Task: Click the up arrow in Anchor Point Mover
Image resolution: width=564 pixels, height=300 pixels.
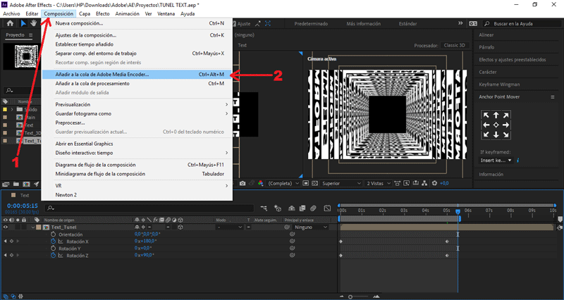Action: point(496,115)
